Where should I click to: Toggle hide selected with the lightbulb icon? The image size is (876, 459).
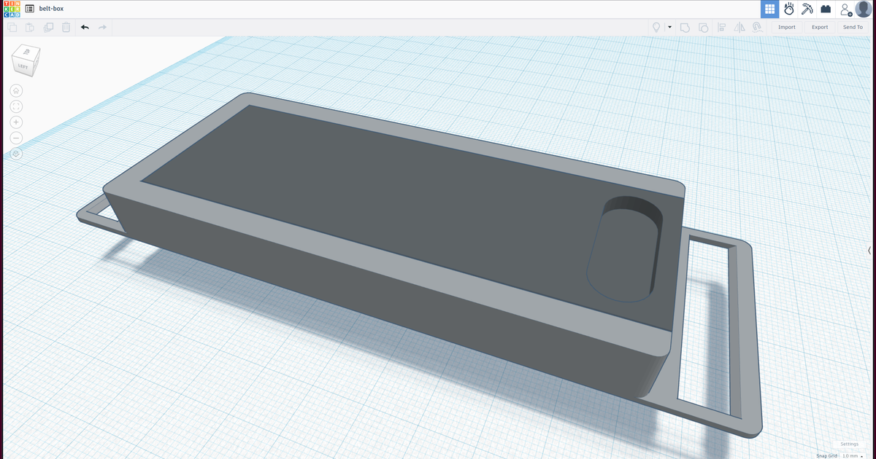[x=656, y=27]
